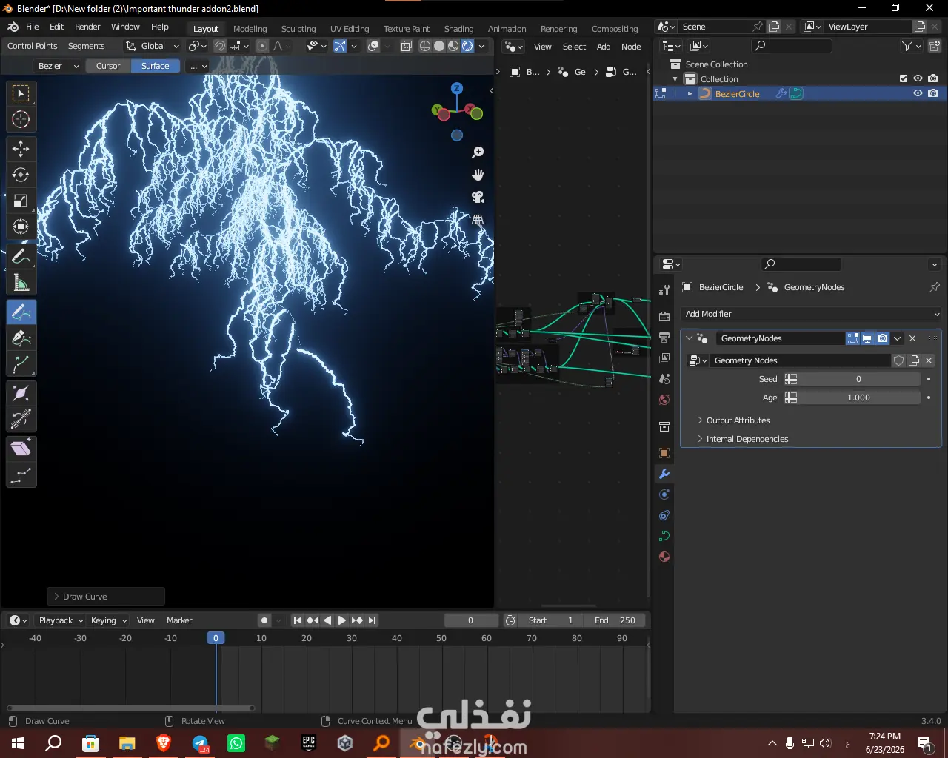This screenshot has width=948, height=758.
Task: Toggle GeometryNodes modifier edit mode display
Action: pos(853,338)
